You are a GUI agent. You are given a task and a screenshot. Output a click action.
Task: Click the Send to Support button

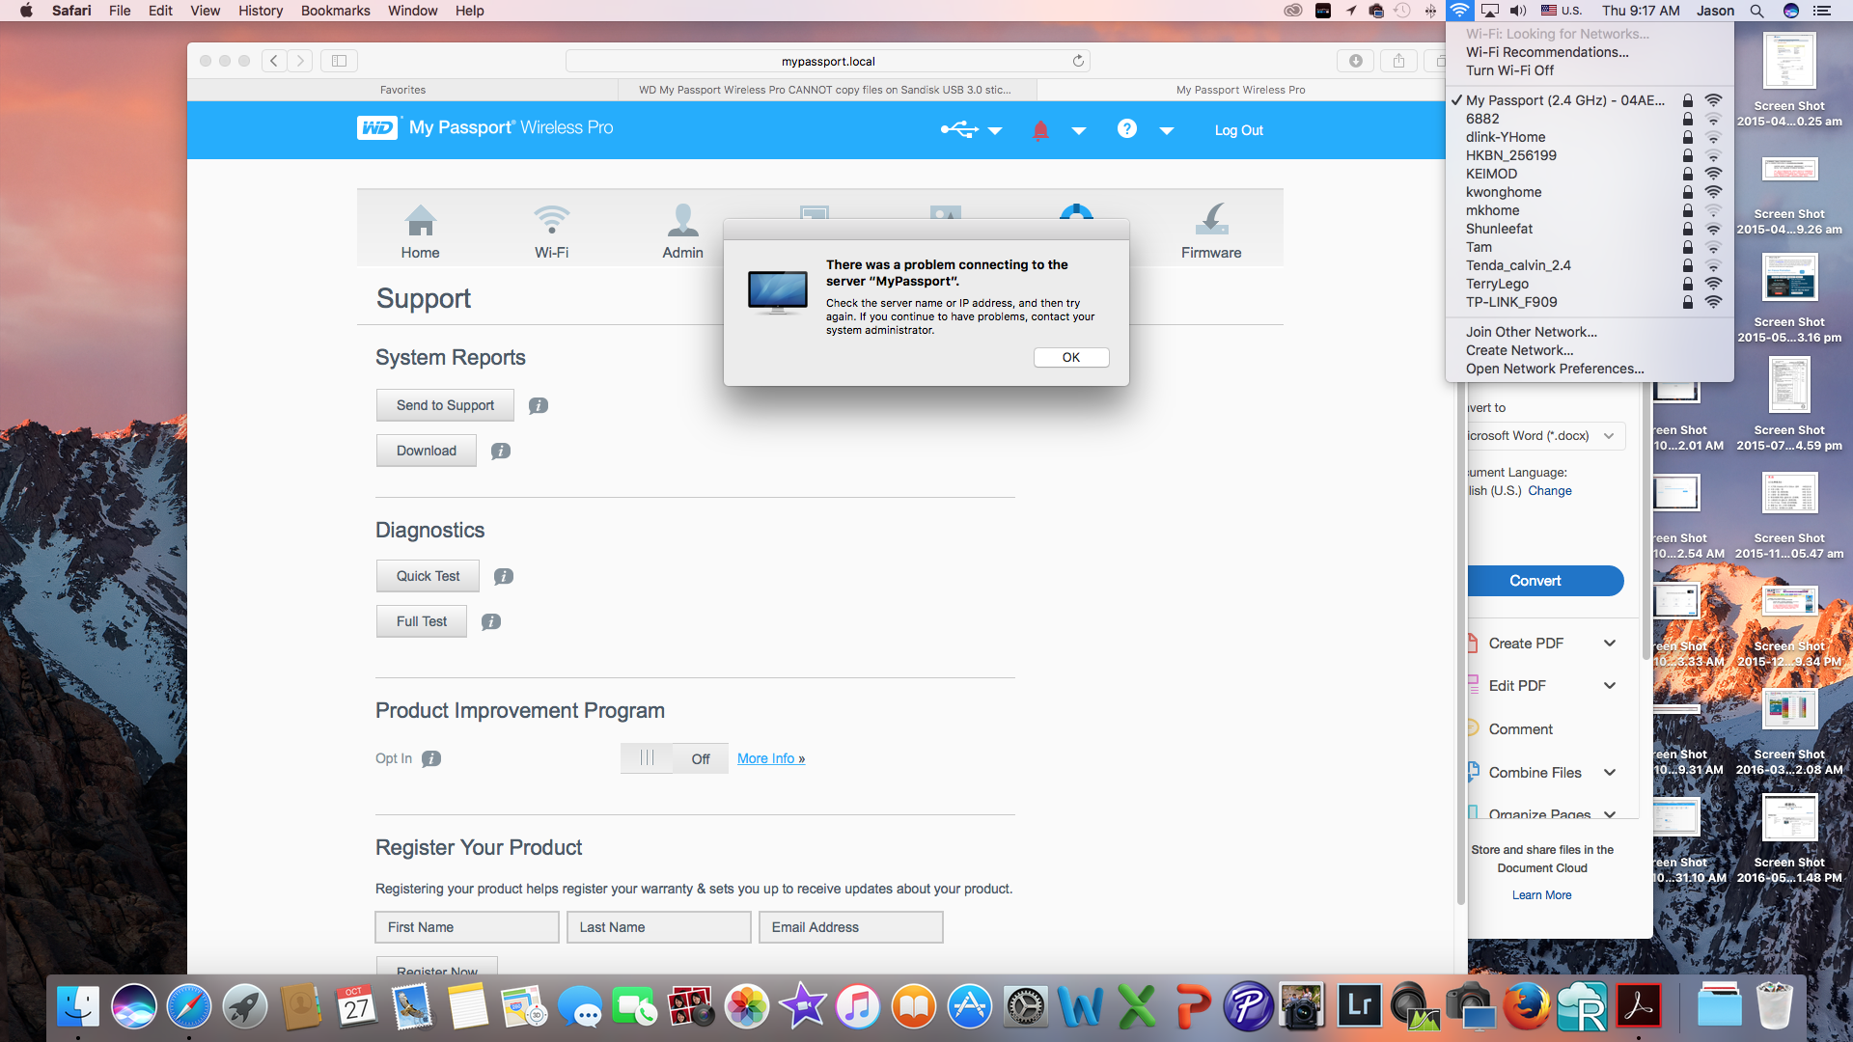(x=445, y=405)
